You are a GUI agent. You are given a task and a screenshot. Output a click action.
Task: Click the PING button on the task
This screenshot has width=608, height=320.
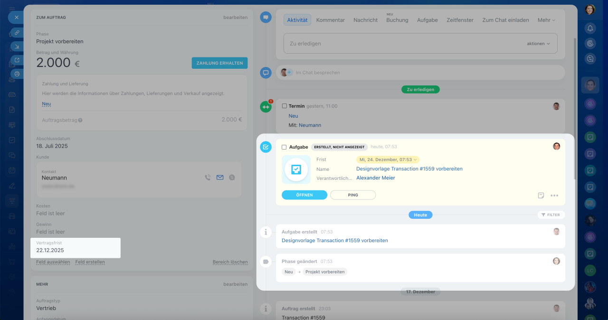[353, 195]
